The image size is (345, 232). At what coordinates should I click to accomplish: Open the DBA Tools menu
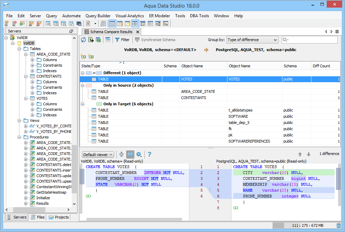pyautogui.click(x=199, y=16)
